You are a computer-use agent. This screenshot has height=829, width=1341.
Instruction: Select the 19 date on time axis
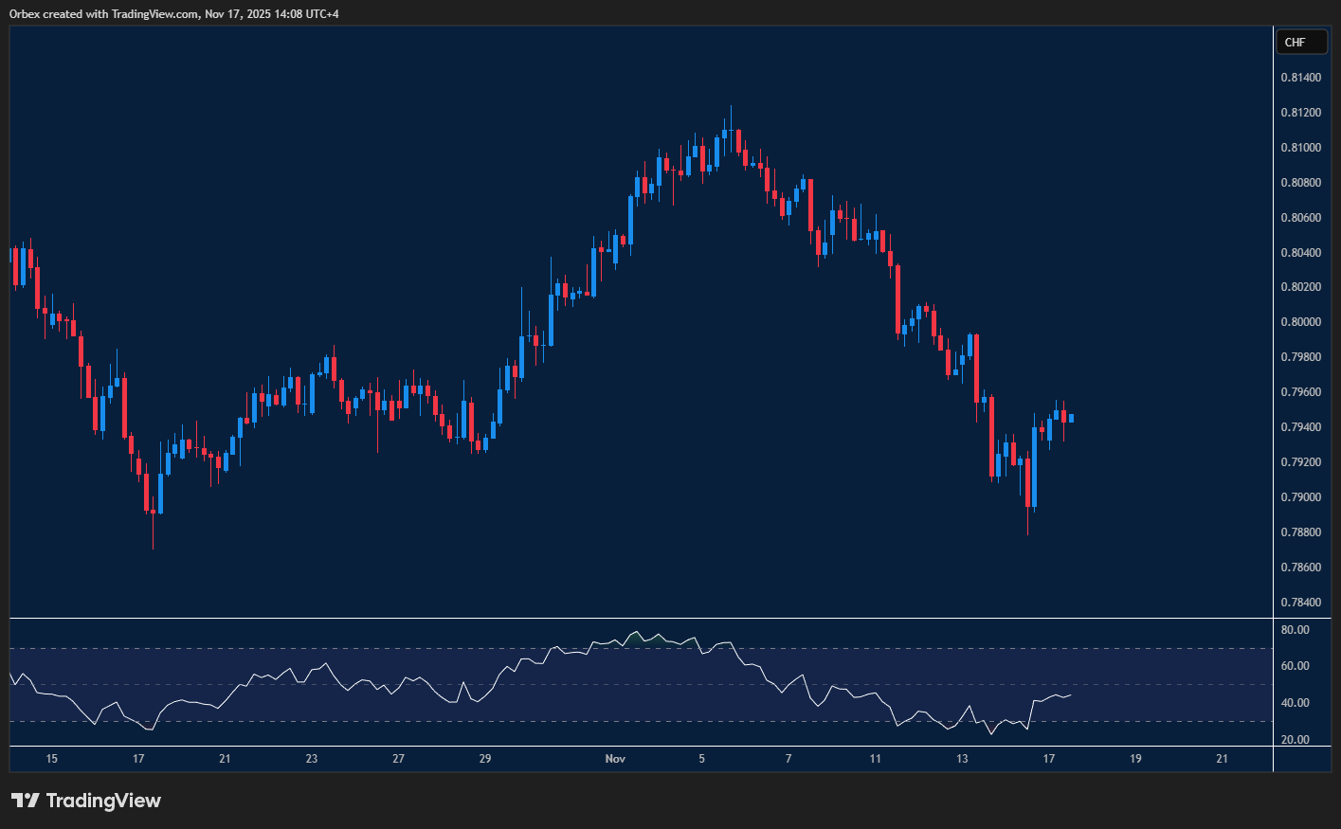[x=1135, y=759]
